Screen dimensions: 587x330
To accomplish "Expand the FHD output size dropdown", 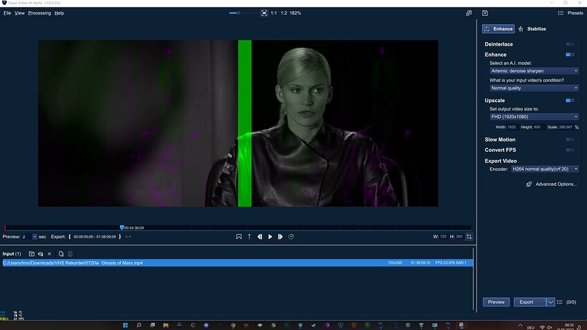I will [x=534, y=117].
